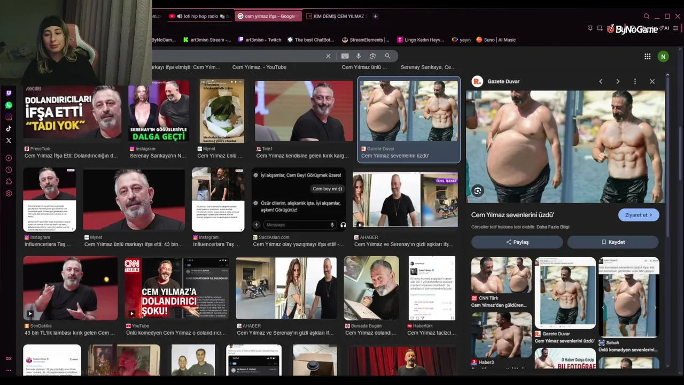The width and height of the screenshot is (684, 385).
Task: Open Google apps grid
Action: pos(647,56)
